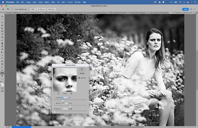
Task: Toggle the Preview checkbox in Unsharp Mask
Action: tap(79, 78)
